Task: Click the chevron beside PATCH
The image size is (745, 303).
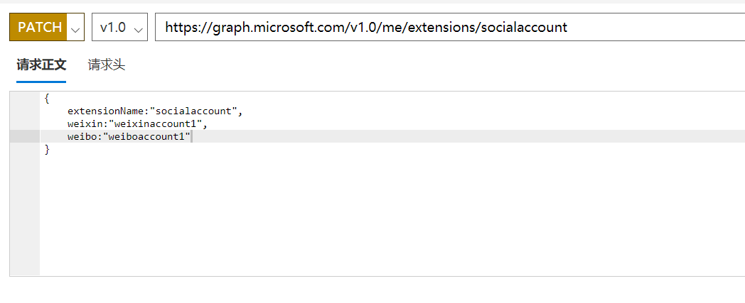Action: (x=76, y=28)
